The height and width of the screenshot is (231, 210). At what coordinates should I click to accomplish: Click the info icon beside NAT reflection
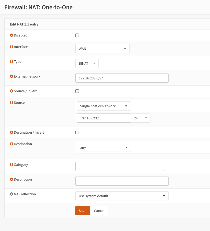[x=12, y=194]
